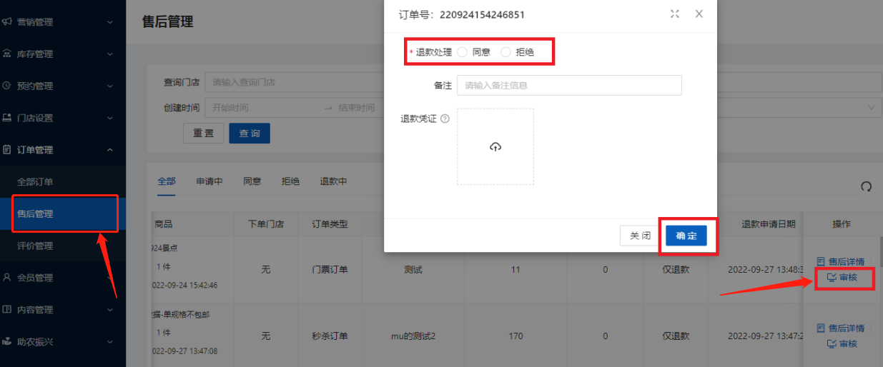Select the 拒绝 radio option

(506, 52)
